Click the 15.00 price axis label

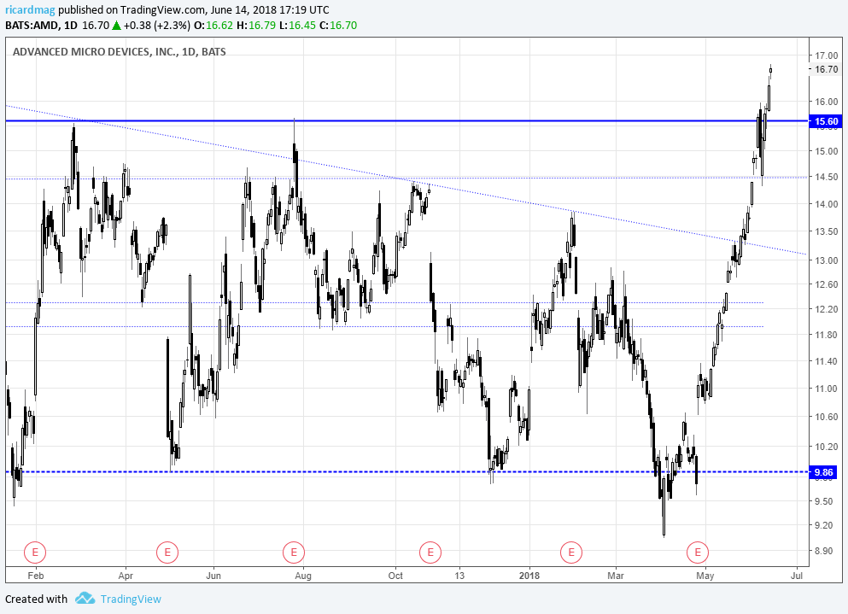[x=826, y=151]
